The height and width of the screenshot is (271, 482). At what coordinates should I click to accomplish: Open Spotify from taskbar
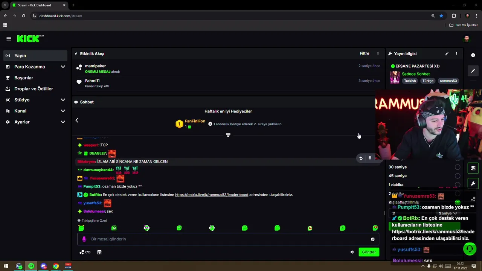31,266
